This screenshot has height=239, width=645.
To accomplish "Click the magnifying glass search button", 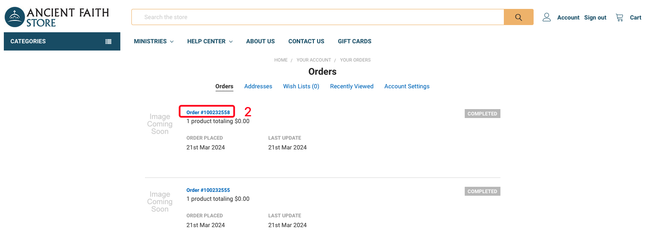I will (x=518, y=17).
